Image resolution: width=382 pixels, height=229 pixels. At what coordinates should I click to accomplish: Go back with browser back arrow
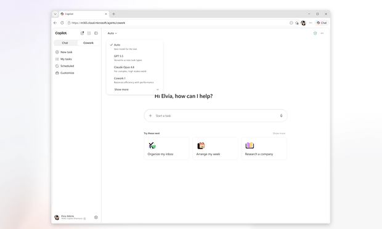point(55,23)
